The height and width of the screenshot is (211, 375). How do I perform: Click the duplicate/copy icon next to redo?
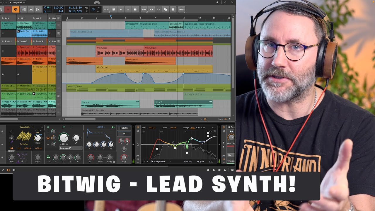point(166,9)
